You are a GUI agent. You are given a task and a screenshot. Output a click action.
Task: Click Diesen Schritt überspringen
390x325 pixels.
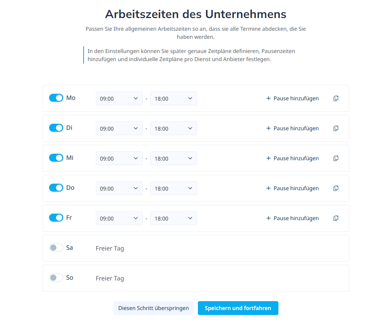coord(153,308)
